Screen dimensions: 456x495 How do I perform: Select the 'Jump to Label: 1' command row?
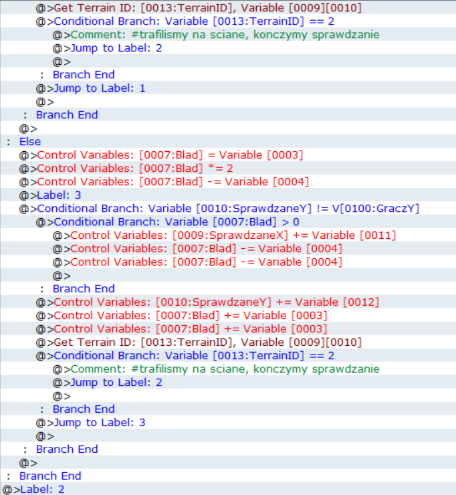coord(228,88)
